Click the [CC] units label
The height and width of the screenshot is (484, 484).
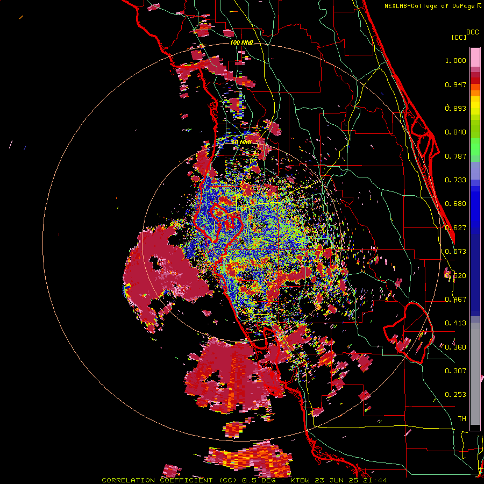(459, 37)
